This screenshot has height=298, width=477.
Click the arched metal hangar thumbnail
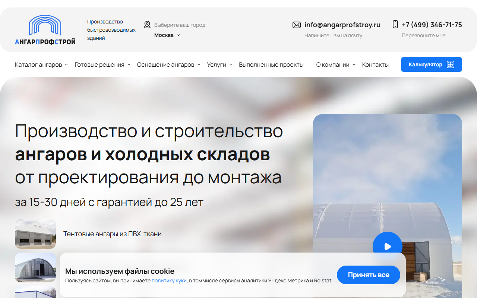click(35, 267)
